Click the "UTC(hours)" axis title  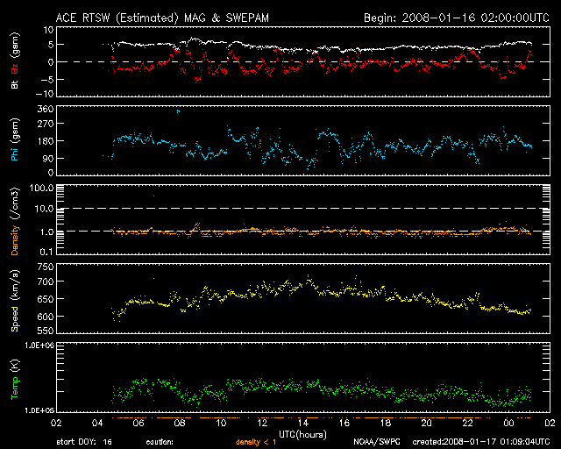(302, 435)
